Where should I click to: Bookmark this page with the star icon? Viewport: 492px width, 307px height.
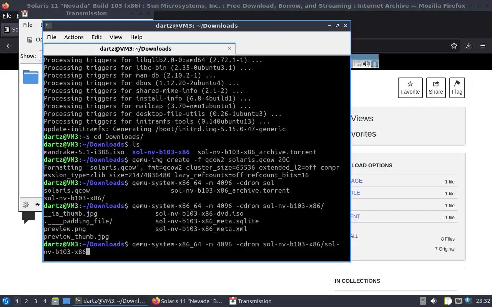point(454,46)
